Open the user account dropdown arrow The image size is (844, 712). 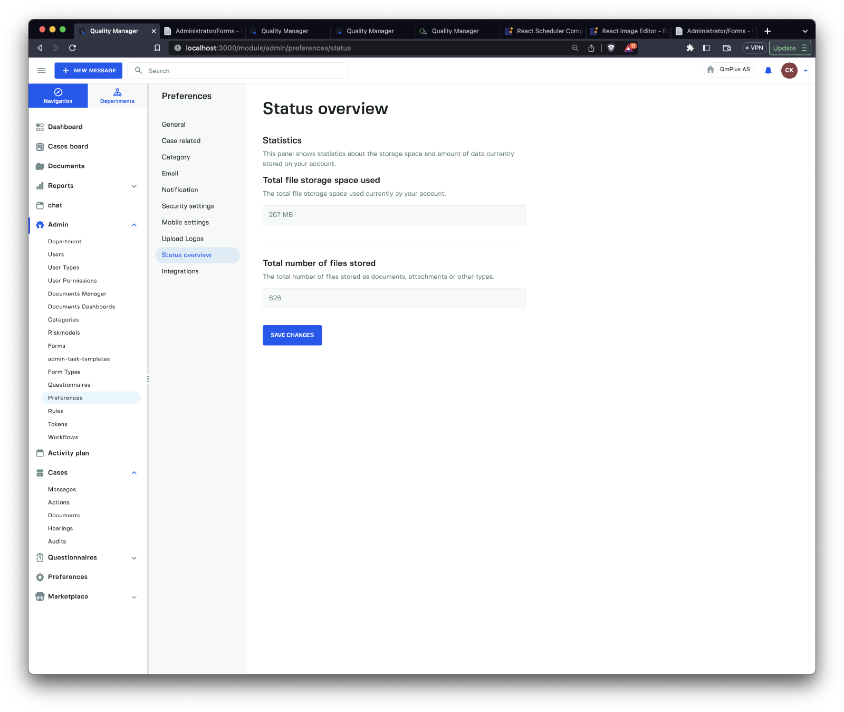click(x=805, y=71)
